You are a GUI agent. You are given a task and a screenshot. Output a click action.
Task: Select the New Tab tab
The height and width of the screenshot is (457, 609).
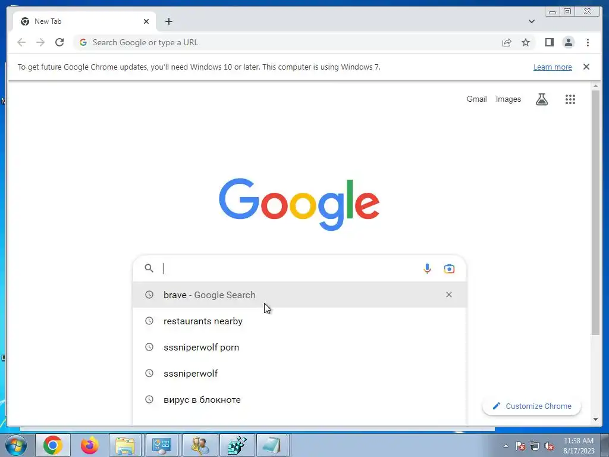pos(84,21)
